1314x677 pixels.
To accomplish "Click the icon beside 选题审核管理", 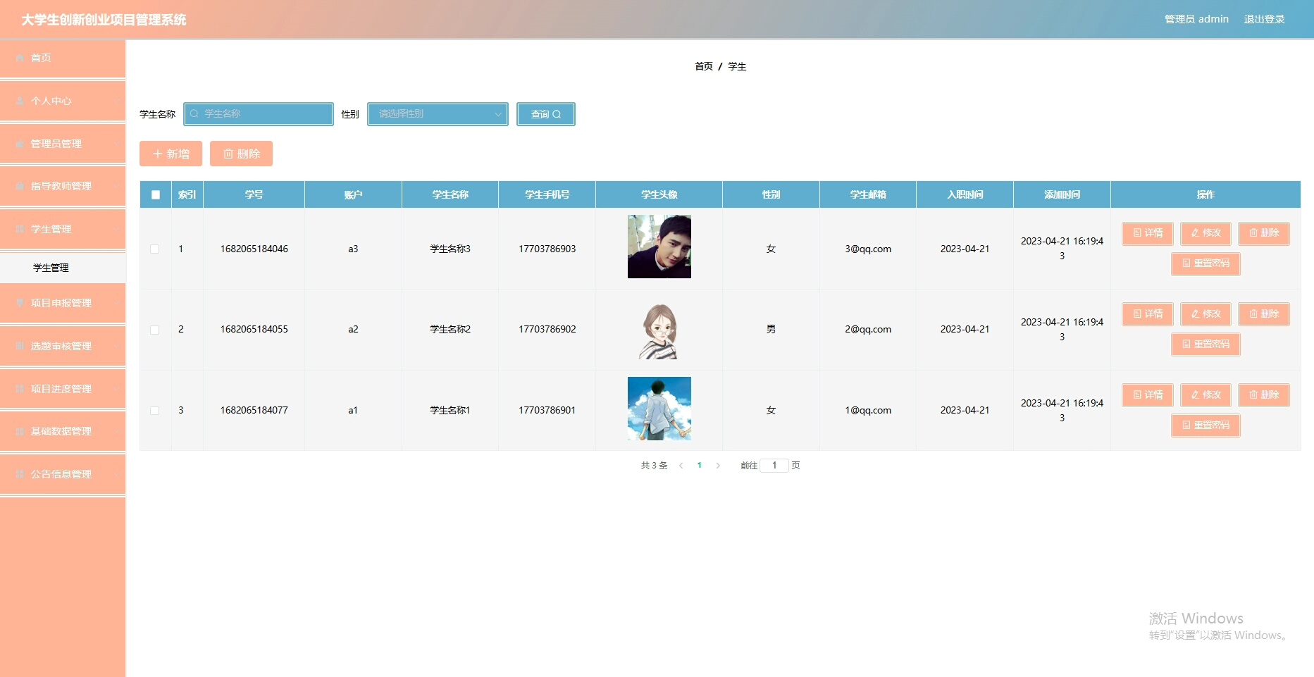I will (20, 346).
